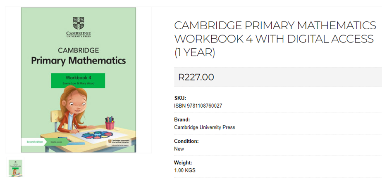Click the SKU label
This screenshot has height=179, width=387.
tap(180, 98)
